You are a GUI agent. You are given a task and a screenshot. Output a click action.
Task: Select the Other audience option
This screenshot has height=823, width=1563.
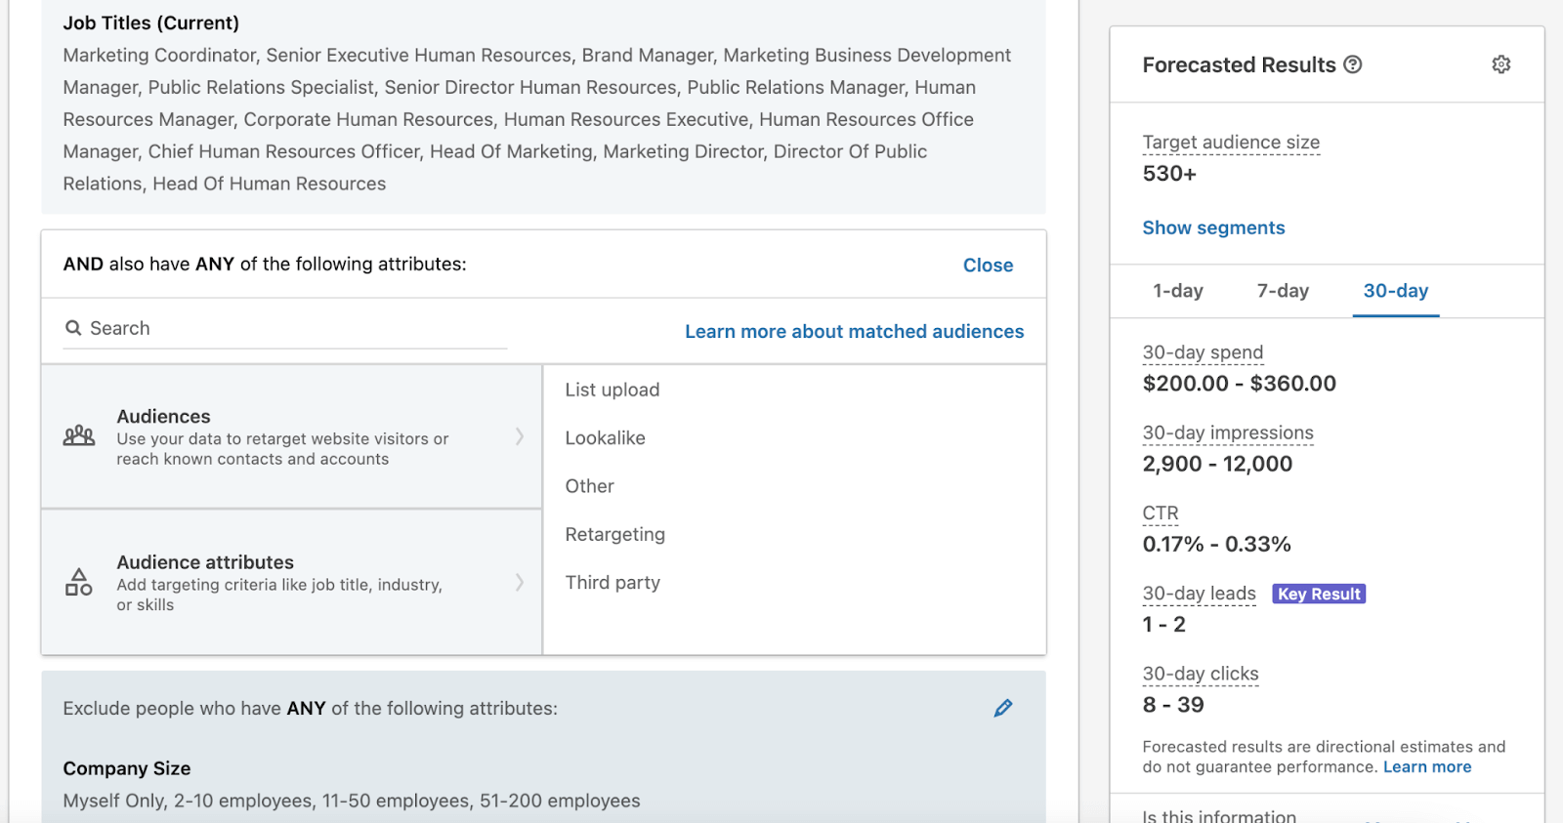(589, 486)
